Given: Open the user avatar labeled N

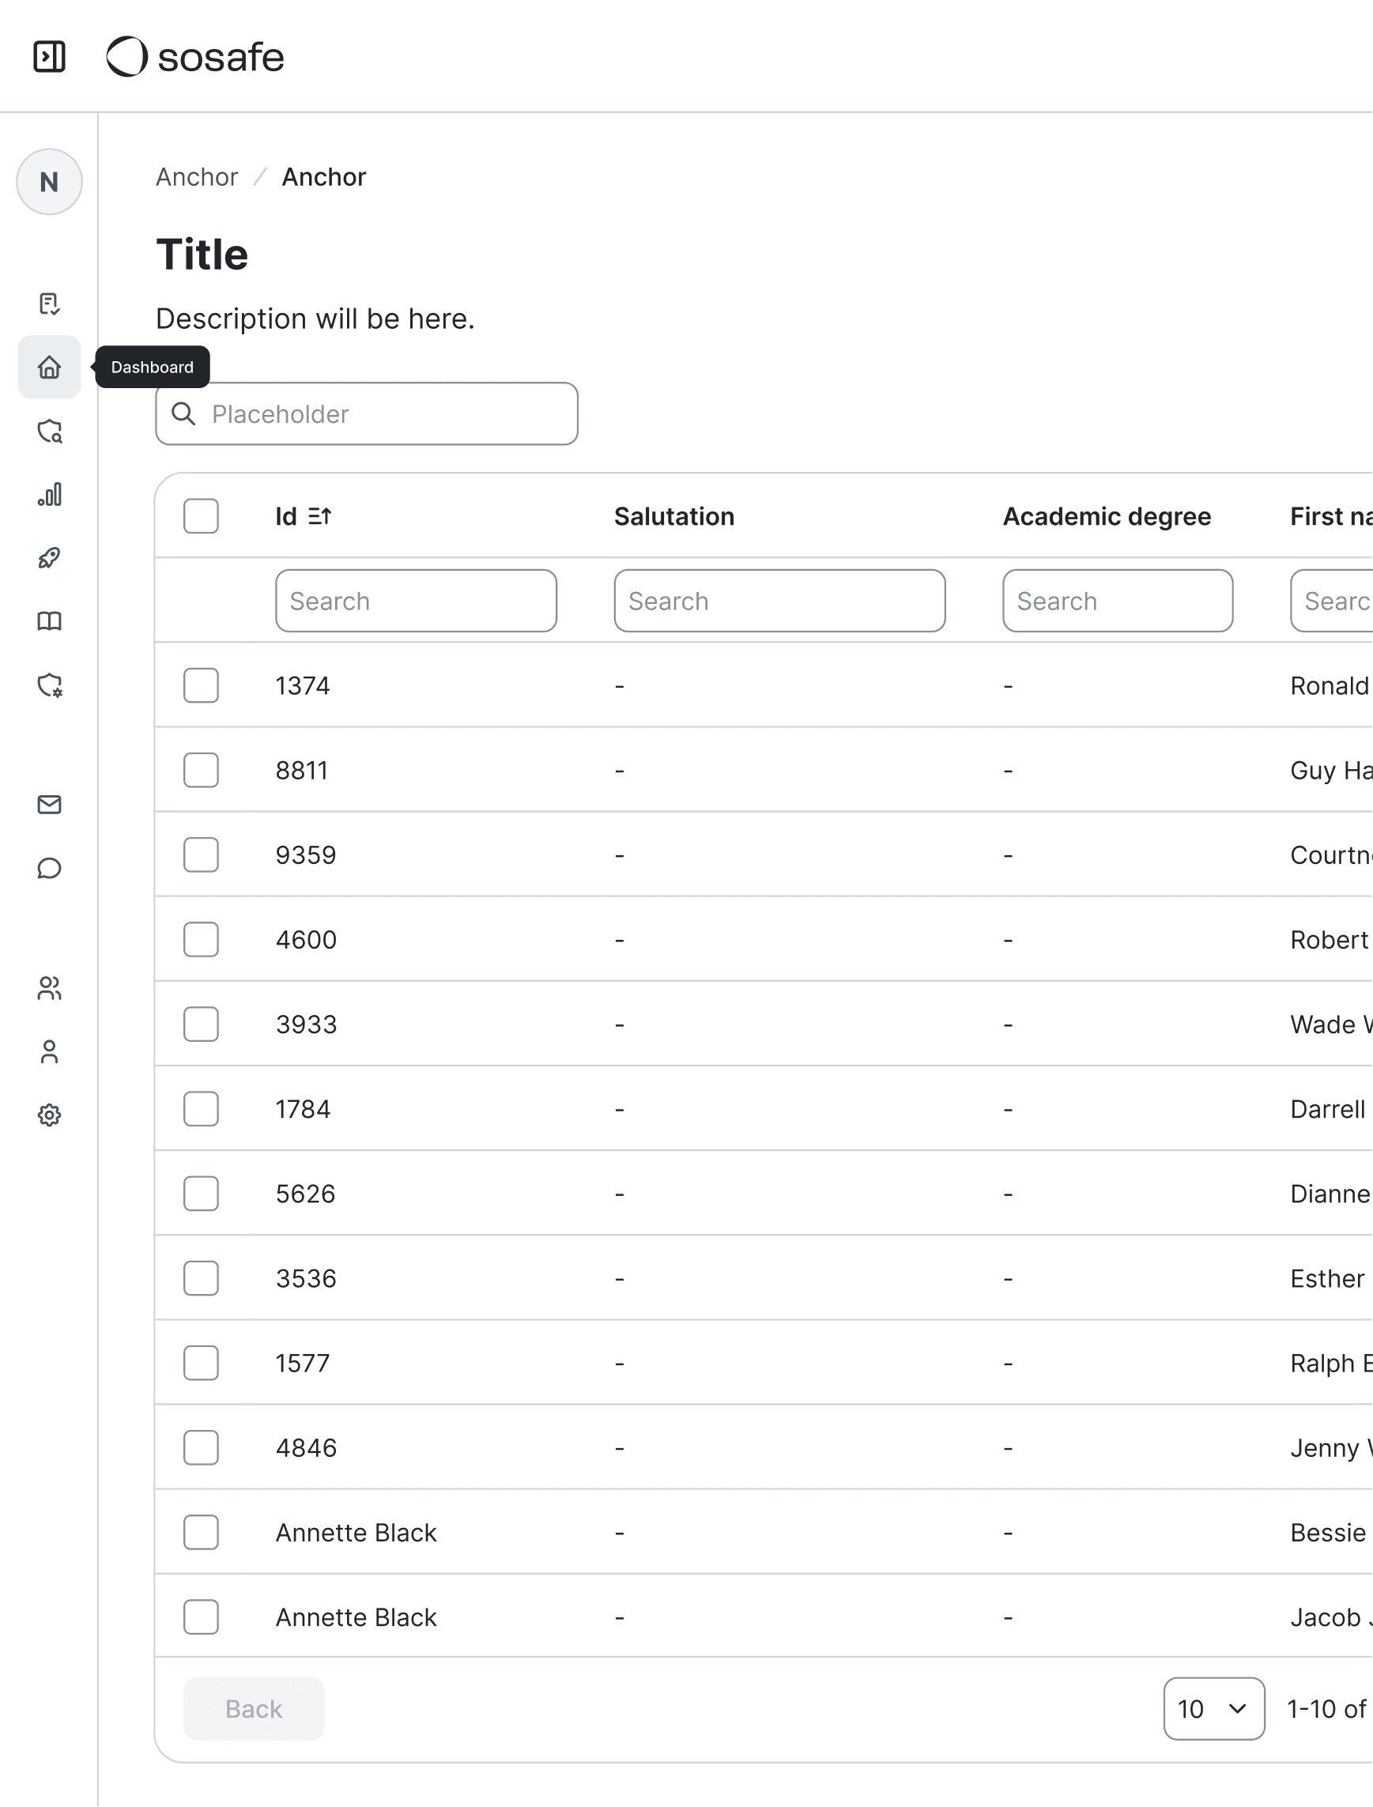Looking at the screenshot, I should (49, 182).
